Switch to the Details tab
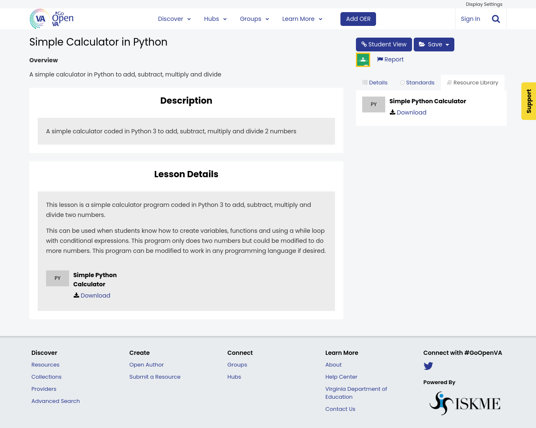This screenshot has height=428, width=536. pos(375,83)
